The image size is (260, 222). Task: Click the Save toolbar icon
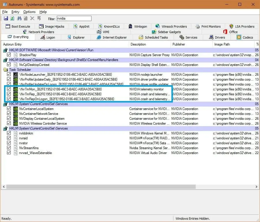click(6, 18)
